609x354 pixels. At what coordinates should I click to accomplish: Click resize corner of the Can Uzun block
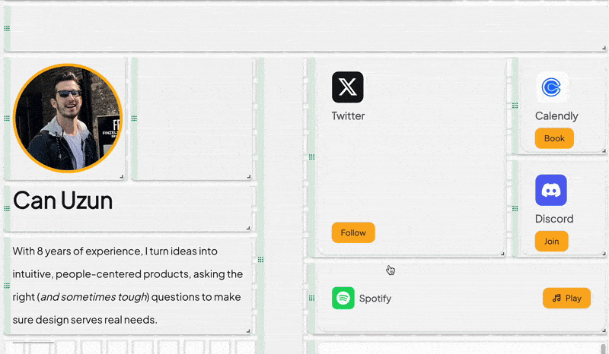coord(248,228)
